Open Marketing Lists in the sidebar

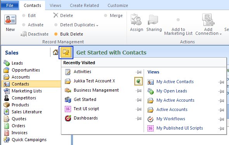[23, 91]
